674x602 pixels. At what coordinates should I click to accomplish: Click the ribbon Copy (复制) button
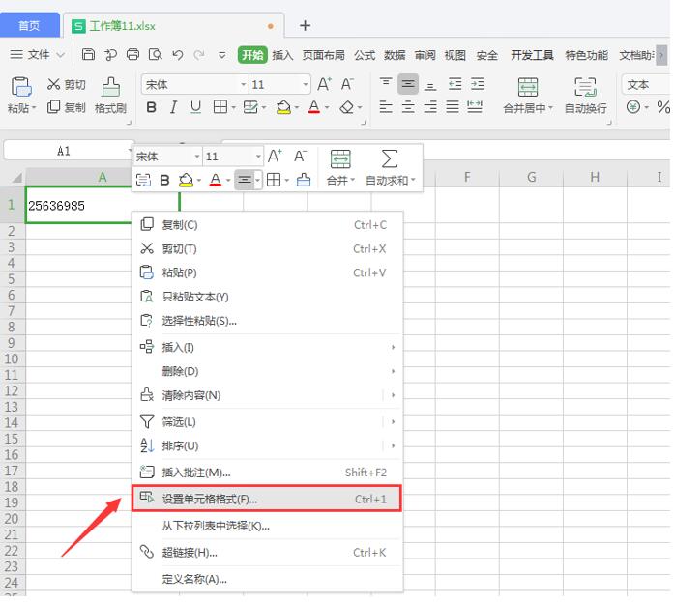click(66, 107)
